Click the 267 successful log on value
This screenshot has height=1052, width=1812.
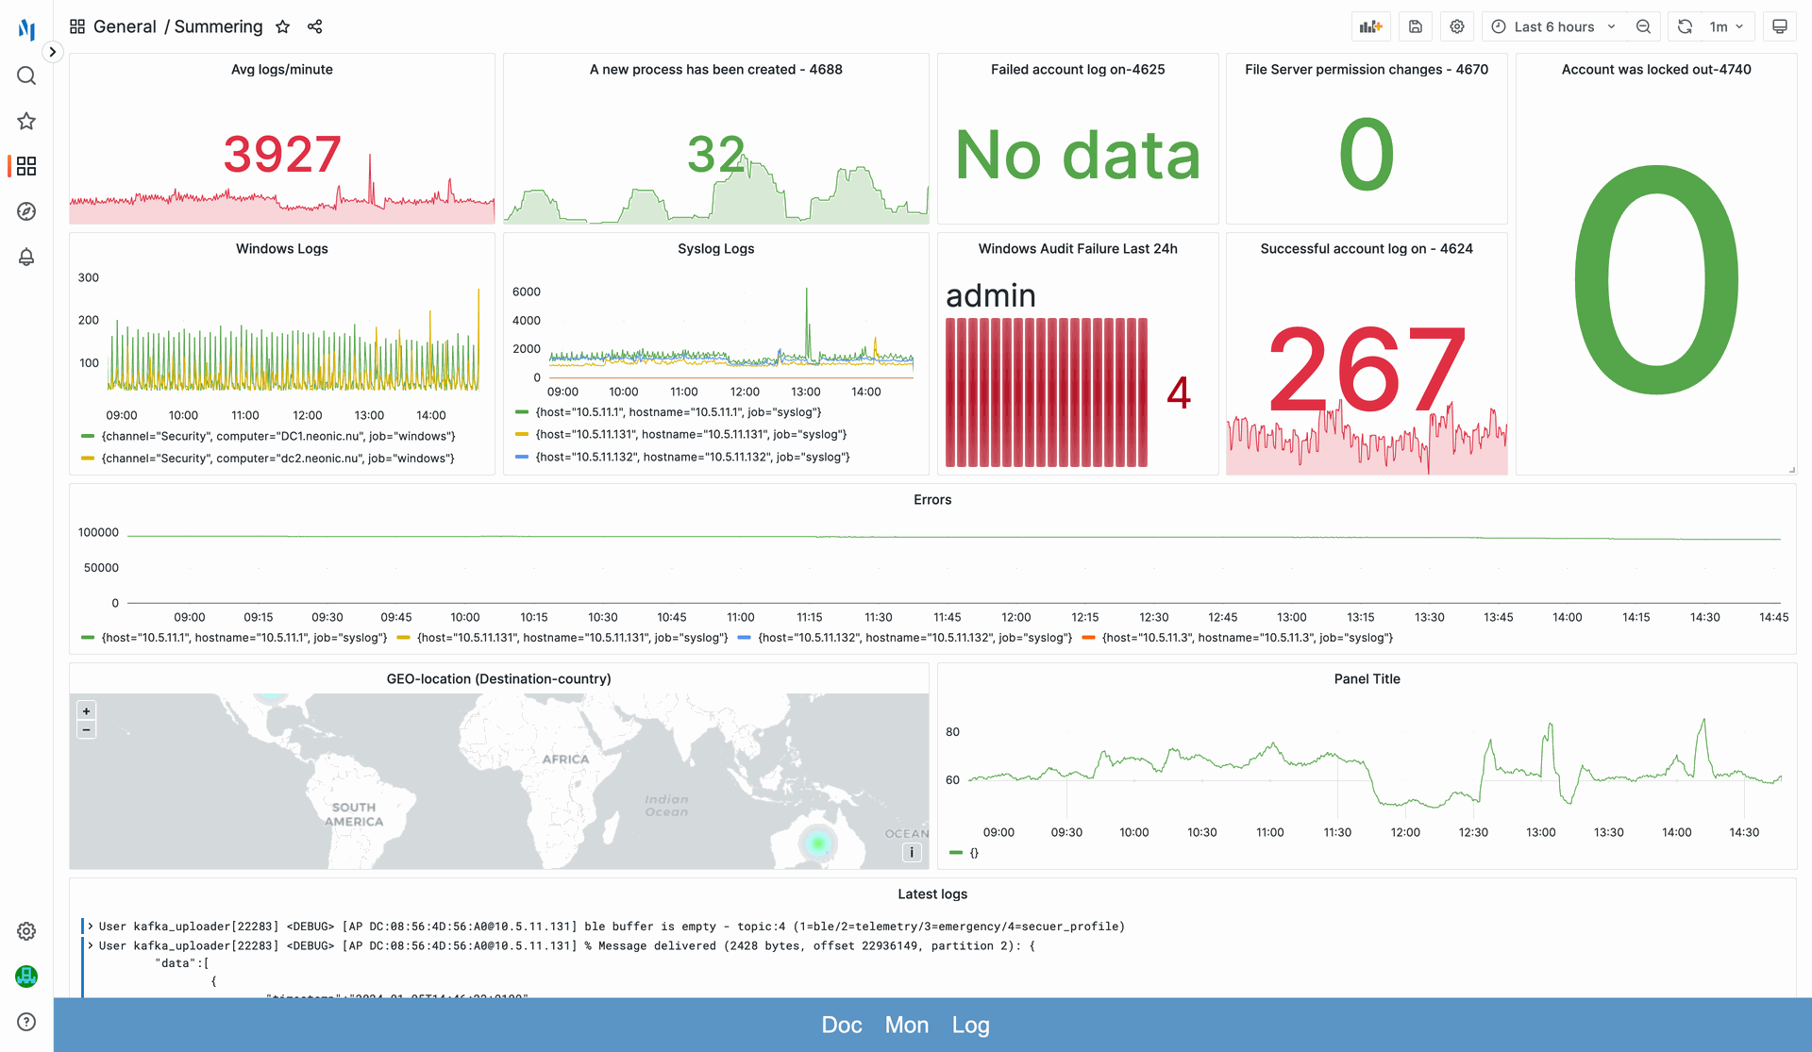[1367, 368]
